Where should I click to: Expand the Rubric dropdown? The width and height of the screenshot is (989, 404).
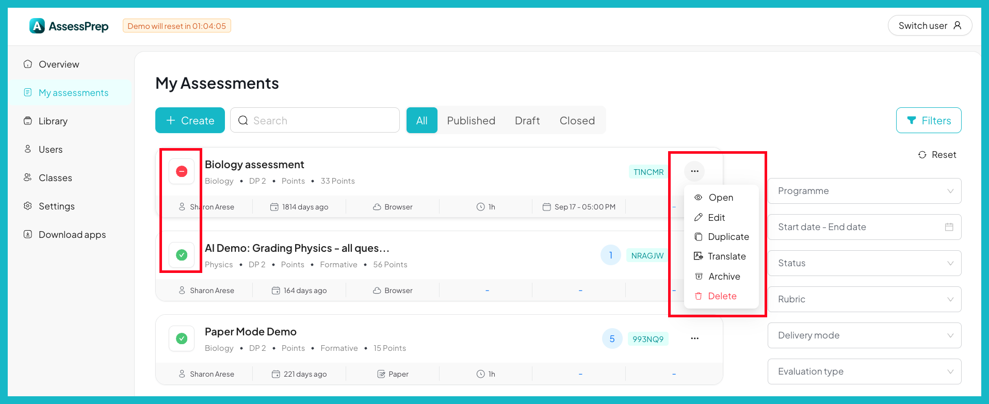[x=865, y=299]
